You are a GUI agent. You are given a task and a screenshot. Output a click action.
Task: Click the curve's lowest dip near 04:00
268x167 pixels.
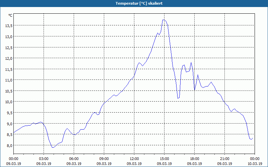coord(53,147)
